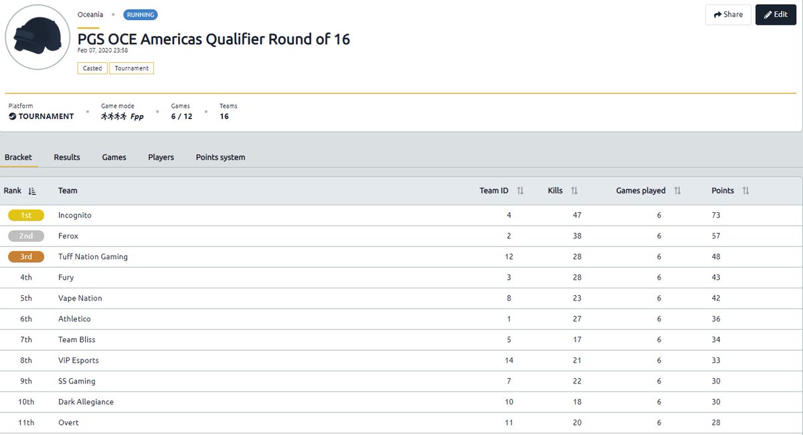Image resolution: width=803 pixels, height=435 pixels.
Task: Click Tuff Nation Gaming's team ID 12
Action: pos(509,257)
